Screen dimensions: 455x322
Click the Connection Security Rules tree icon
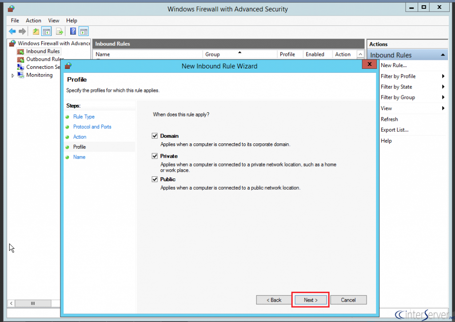(x=20, y=67)
